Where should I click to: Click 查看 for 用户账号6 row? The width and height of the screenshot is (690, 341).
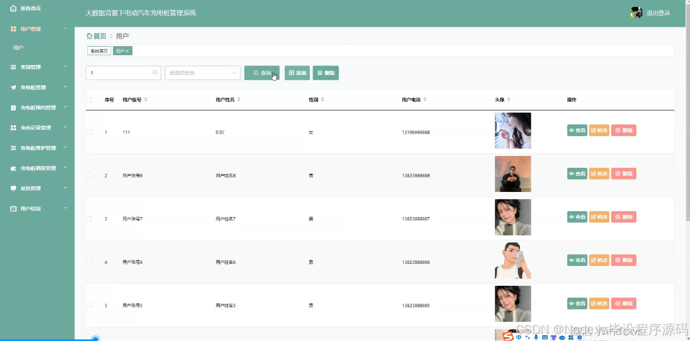[577, 260]
